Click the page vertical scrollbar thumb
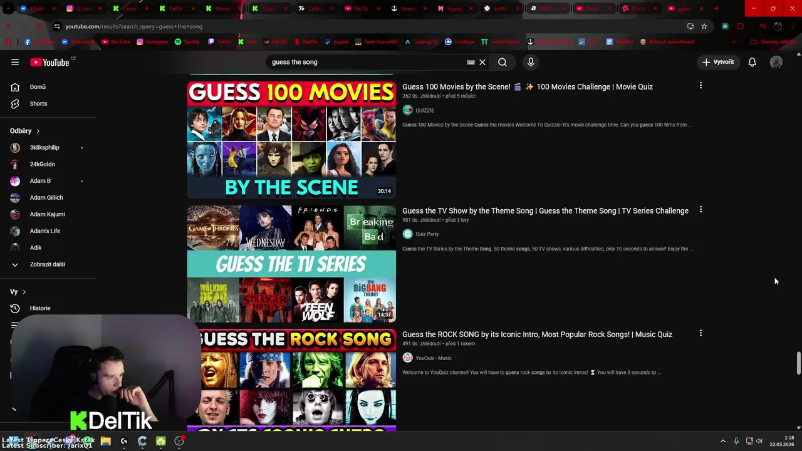This screenshot has height=451, width=802. click(798, 363)
